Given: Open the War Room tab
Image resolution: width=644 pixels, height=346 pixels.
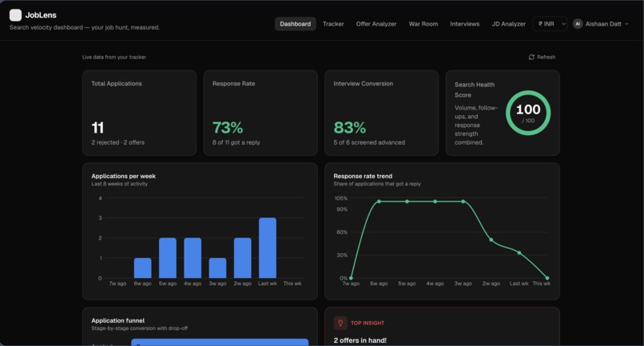Looking at the screenshot, I should pyautogui.click(x=423, y=24).
